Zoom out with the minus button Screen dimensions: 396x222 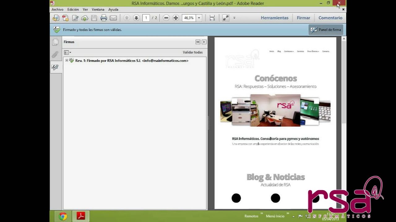point(166,18)
